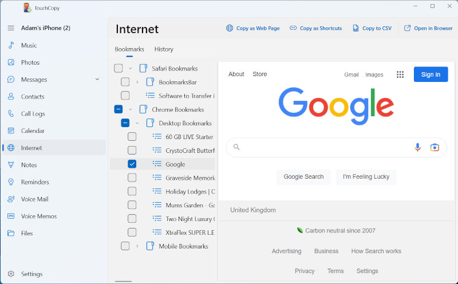Click the hamburger menu icon
458x284 pixels.
(11, 28)
